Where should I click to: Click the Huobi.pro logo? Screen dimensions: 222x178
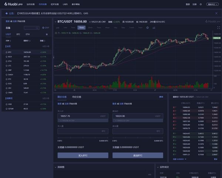13,4
